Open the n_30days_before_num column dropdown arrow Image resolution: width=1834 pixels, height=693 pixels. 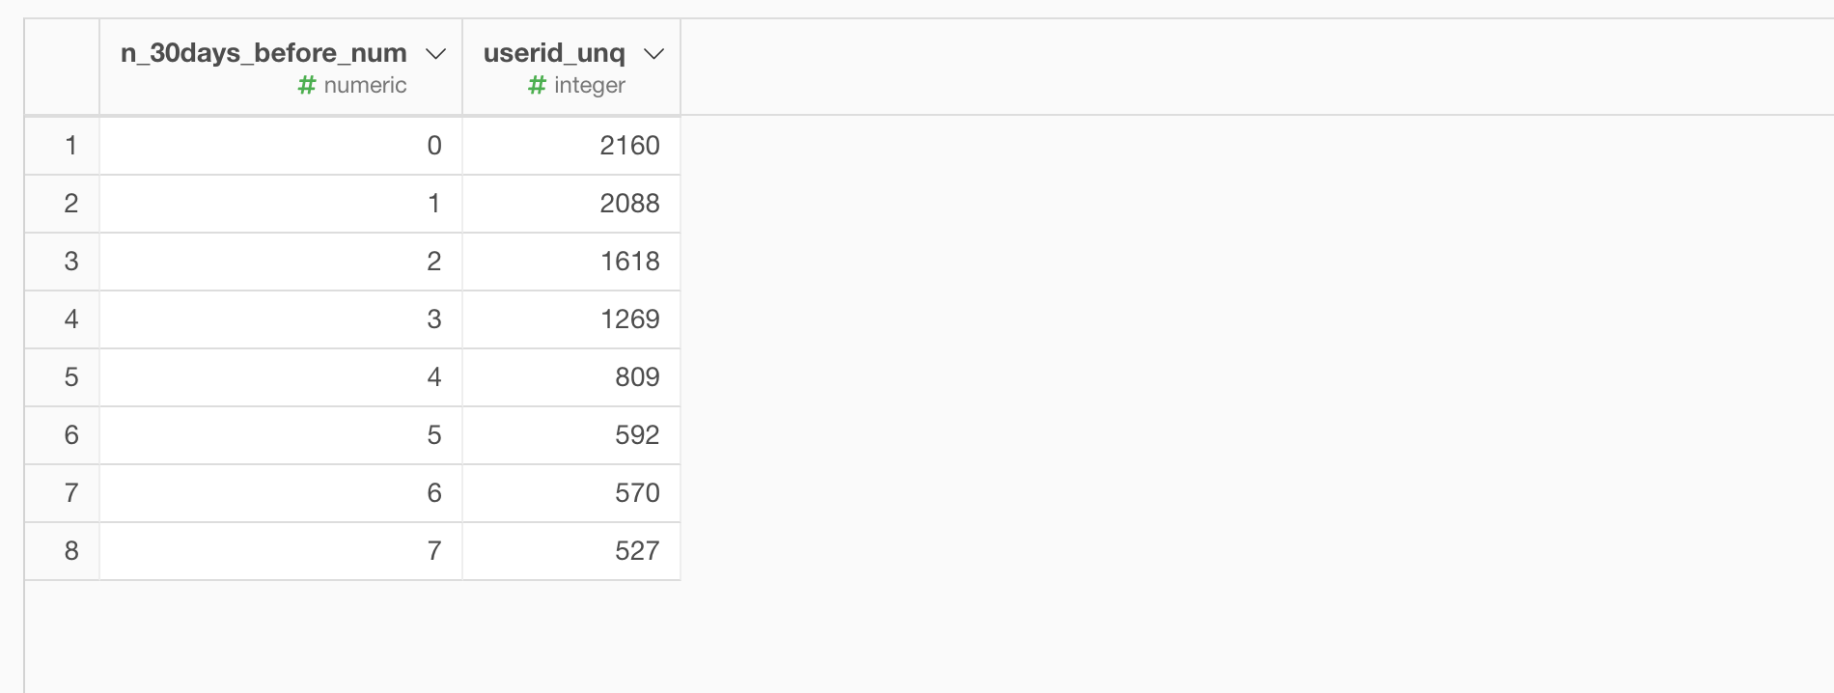[x=435, y=54]
